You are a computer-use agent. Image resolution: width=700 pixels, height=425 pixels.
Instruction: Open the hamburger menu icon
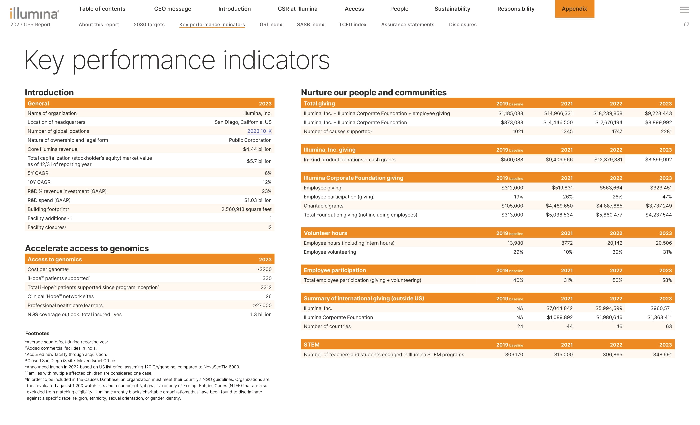click(x=684, y=10)
